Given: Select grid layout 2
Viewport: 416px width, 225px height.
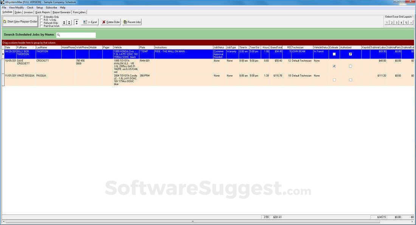Looking at the screenshot, I should pyautogui.click(x=391, y=23).
